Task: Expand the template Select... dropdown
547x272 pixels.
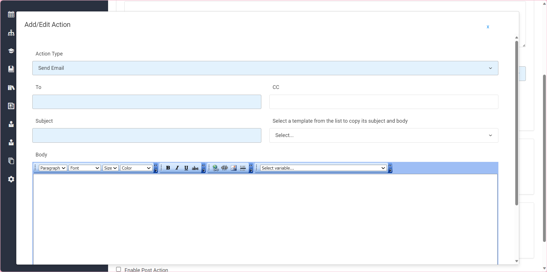Action: click(x=383, y=135)
